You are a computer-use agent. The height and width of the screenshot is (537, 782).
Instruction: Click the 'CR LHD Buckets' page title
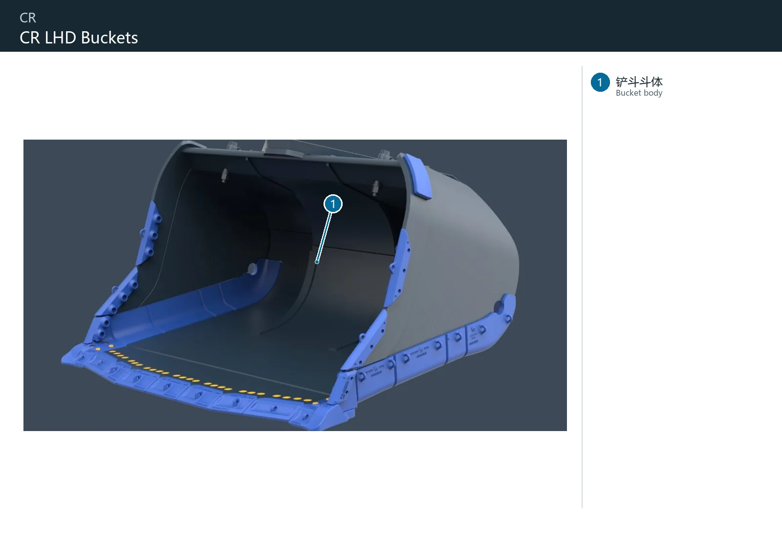click(79, 38)
